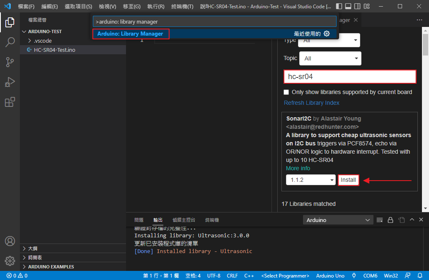Open the 終端機(T) menu

click(182, 7)
